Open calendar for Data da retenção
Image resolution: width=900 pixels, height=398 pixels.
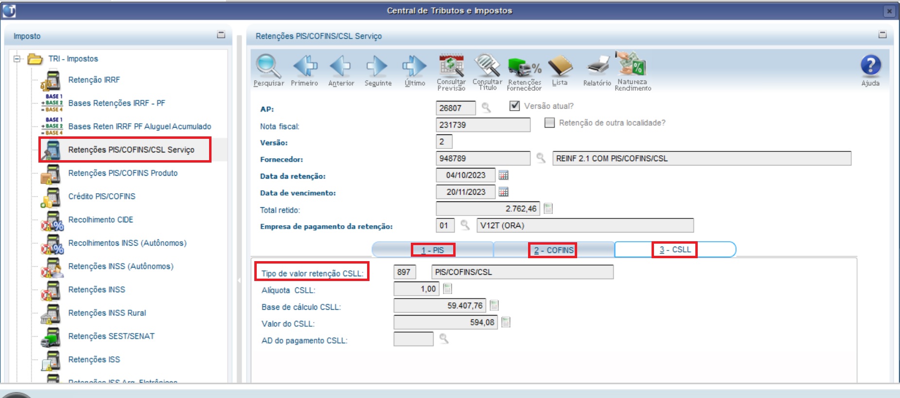click(x=503, y=175)
